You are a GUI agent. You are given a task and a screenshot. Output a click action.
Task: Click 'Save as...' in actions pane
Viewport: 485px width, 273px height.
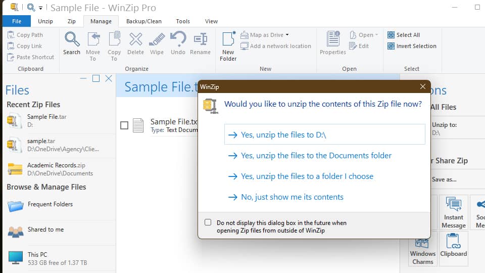pyautogui.click(x=444, y=179)
